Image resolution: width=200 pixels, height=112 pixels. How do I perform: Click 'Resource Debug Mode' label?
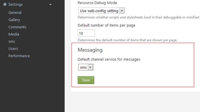tap(97, 3)
